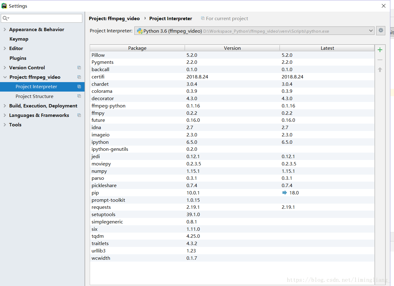Image resolution: width=394 pixels, height=286 pixels.
Task: Click the minus uninstall package icon
Action: 380,60
